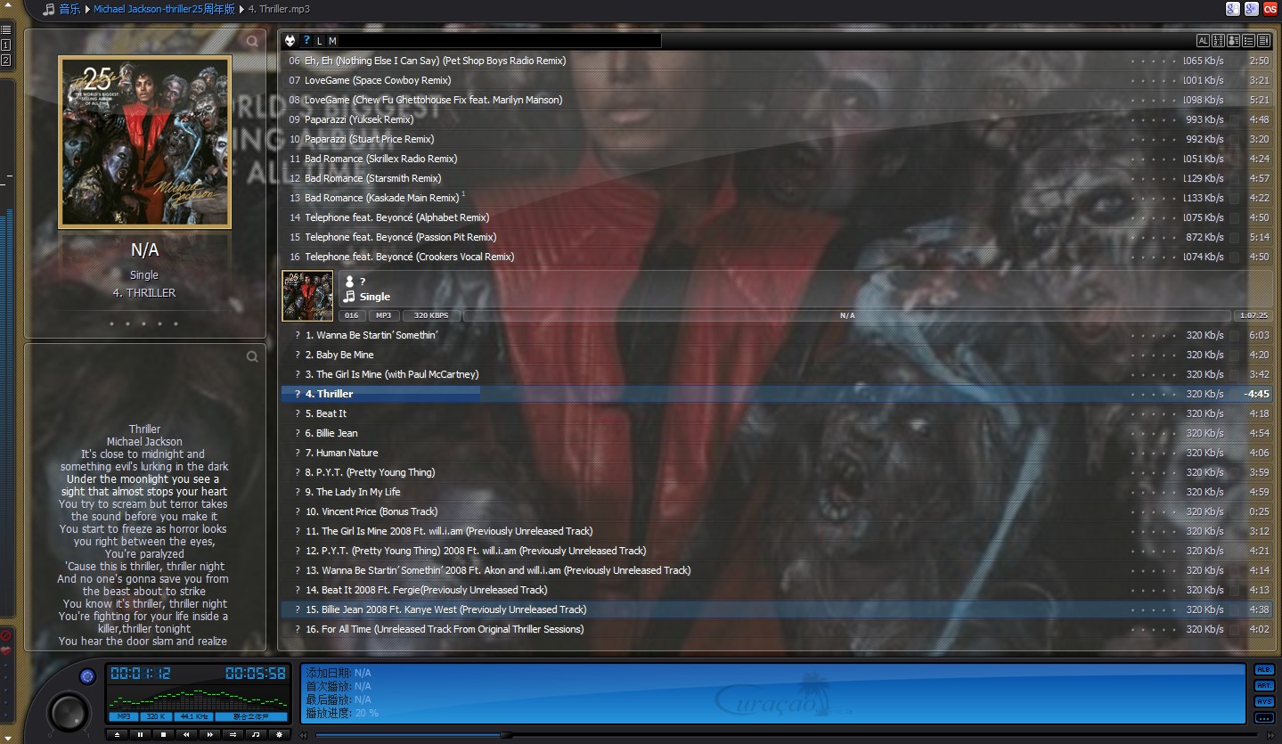Click the blue round button above volume knob
The image size is (1282, 744).
coord(86,676)
